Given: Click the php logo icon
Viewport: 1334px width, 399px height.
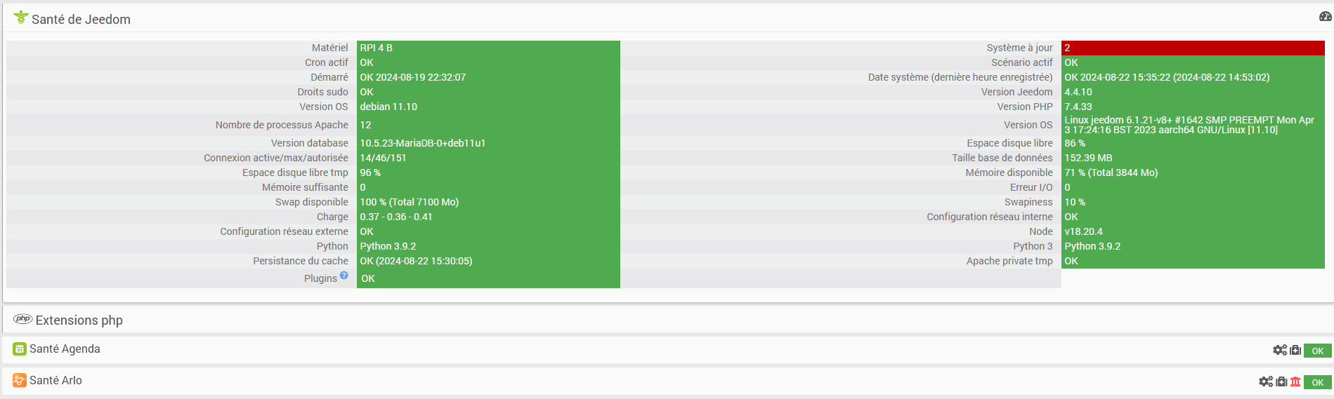Looking at the screenshot, I should (x=22, y=319).
